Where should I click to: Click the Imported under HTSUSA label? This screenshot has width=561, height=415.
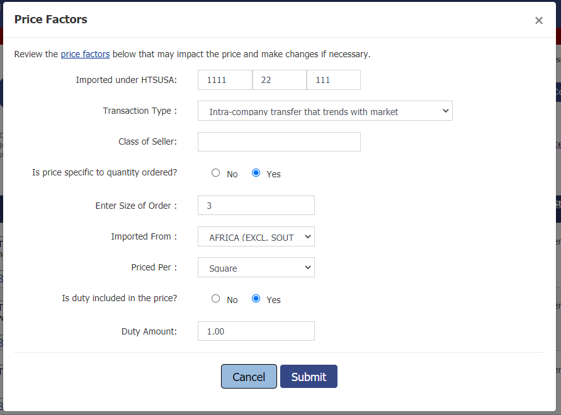tap(126, 80)
